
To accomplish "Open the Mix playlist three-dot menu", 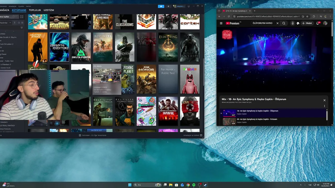I will tap(325, 106).
